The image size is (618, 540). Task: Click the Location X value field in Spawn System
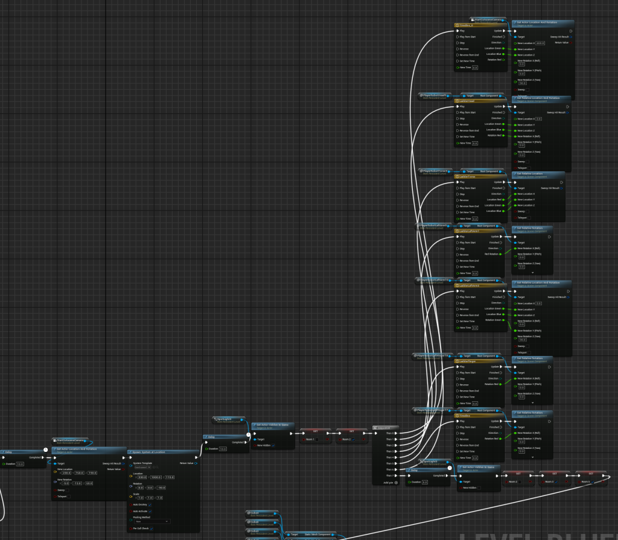142,477
